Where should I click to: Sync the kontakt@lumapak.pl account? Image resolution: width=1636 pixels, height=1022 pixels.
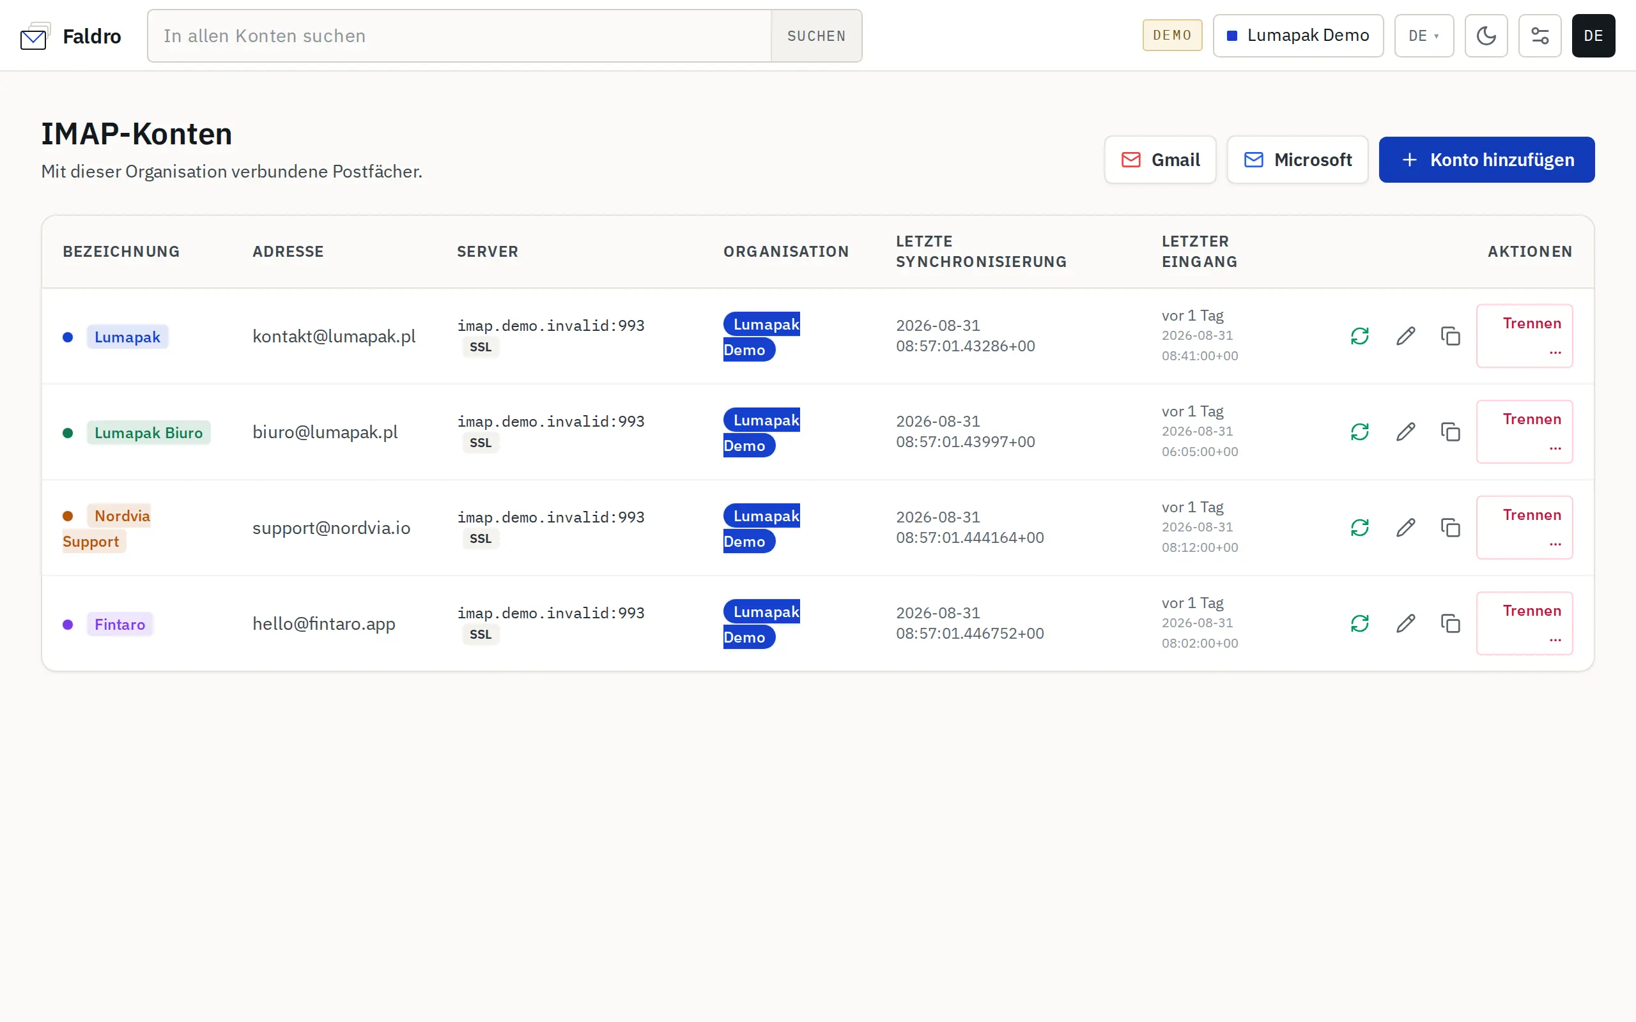pyautogui.click(x=1359, y=336)
